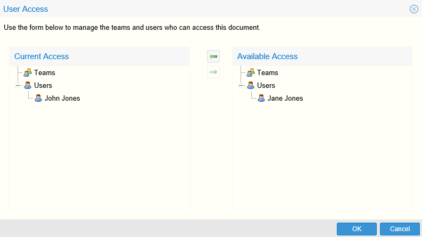The image size is (422, 237).
Task: Click the Available Access panel header
Action: [x=267, y=56]
